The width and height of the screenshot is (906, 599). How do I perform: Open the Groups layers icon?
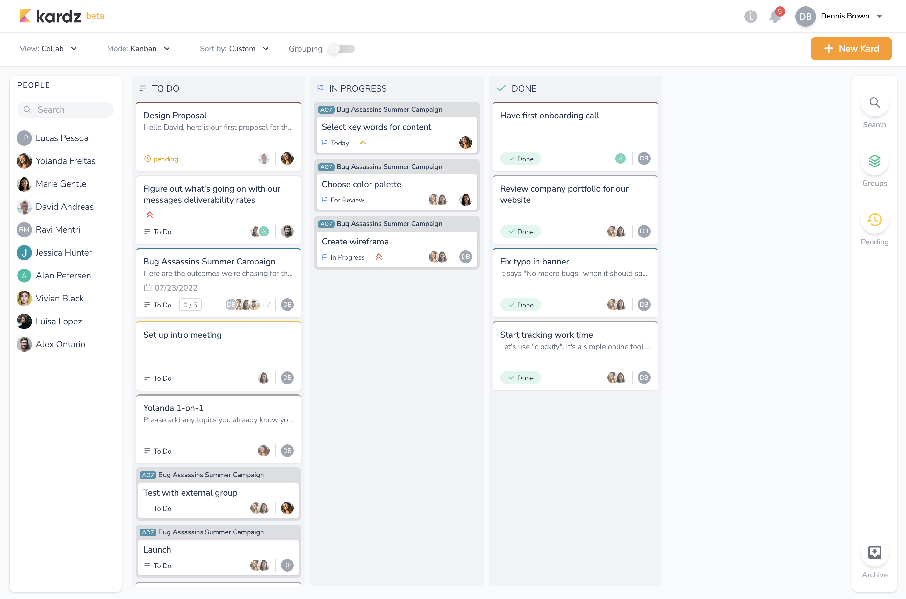[x=874, y=161]
